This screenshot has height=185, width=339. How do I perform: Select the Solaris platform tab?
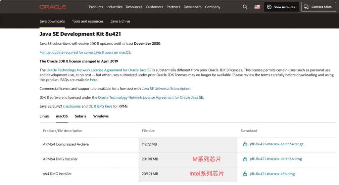coord(80,116)
